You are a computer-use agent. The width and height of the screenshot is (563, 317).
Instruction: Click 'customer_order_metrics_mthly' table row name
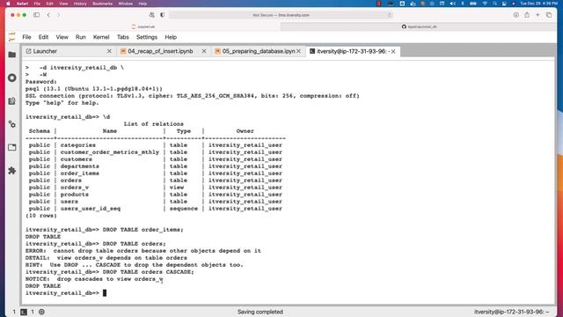coord(109,152)
